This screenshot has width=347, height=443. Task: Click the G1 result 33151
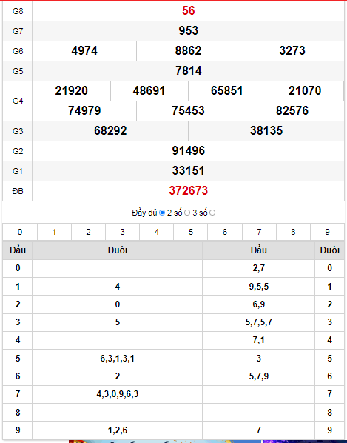[189, 170]
